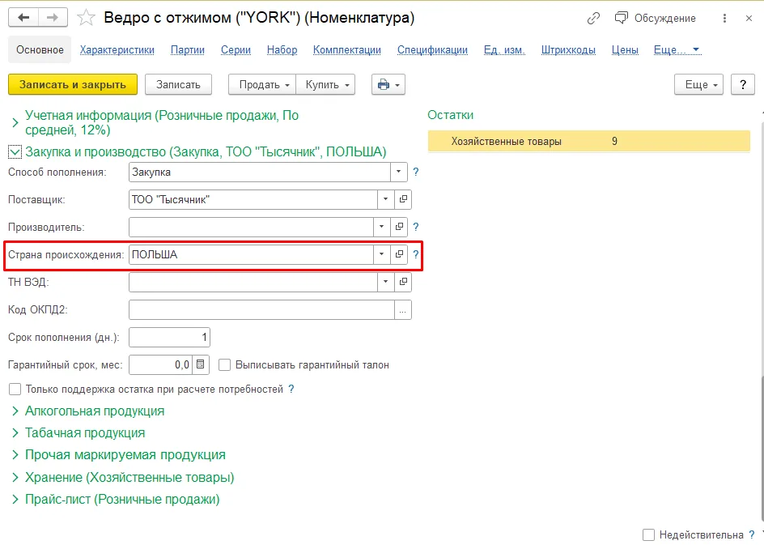The width and height of the screenshot is (764, 545).
Task: Click the Срок пополнения (дн.) input field
Action: (170, 338)
